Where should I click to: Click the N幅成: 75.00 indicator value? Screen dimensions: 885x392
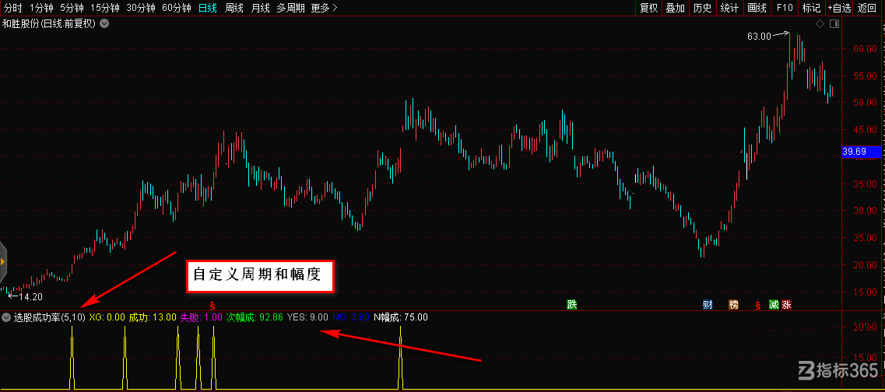(401, 317)
